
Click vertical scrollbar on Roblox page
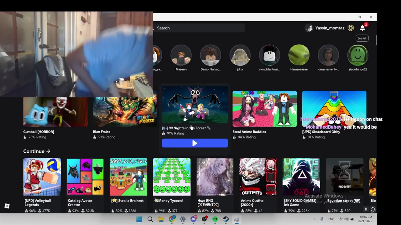[376, 40]
